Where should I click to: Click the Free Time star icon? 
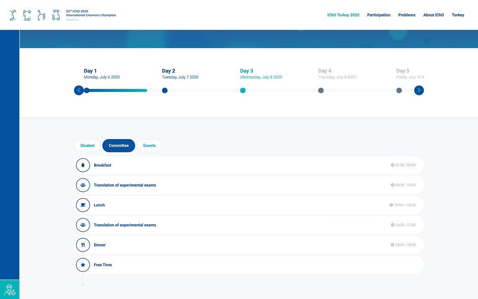pyautogui.click(x=83, y=265)
